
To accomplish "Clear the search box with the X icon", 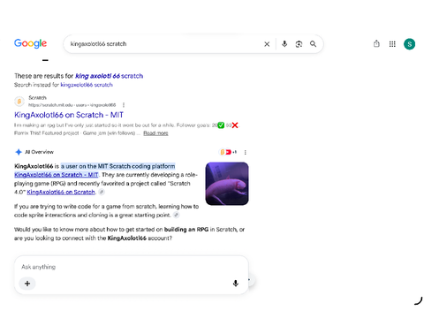I will [x=267, y=44].
